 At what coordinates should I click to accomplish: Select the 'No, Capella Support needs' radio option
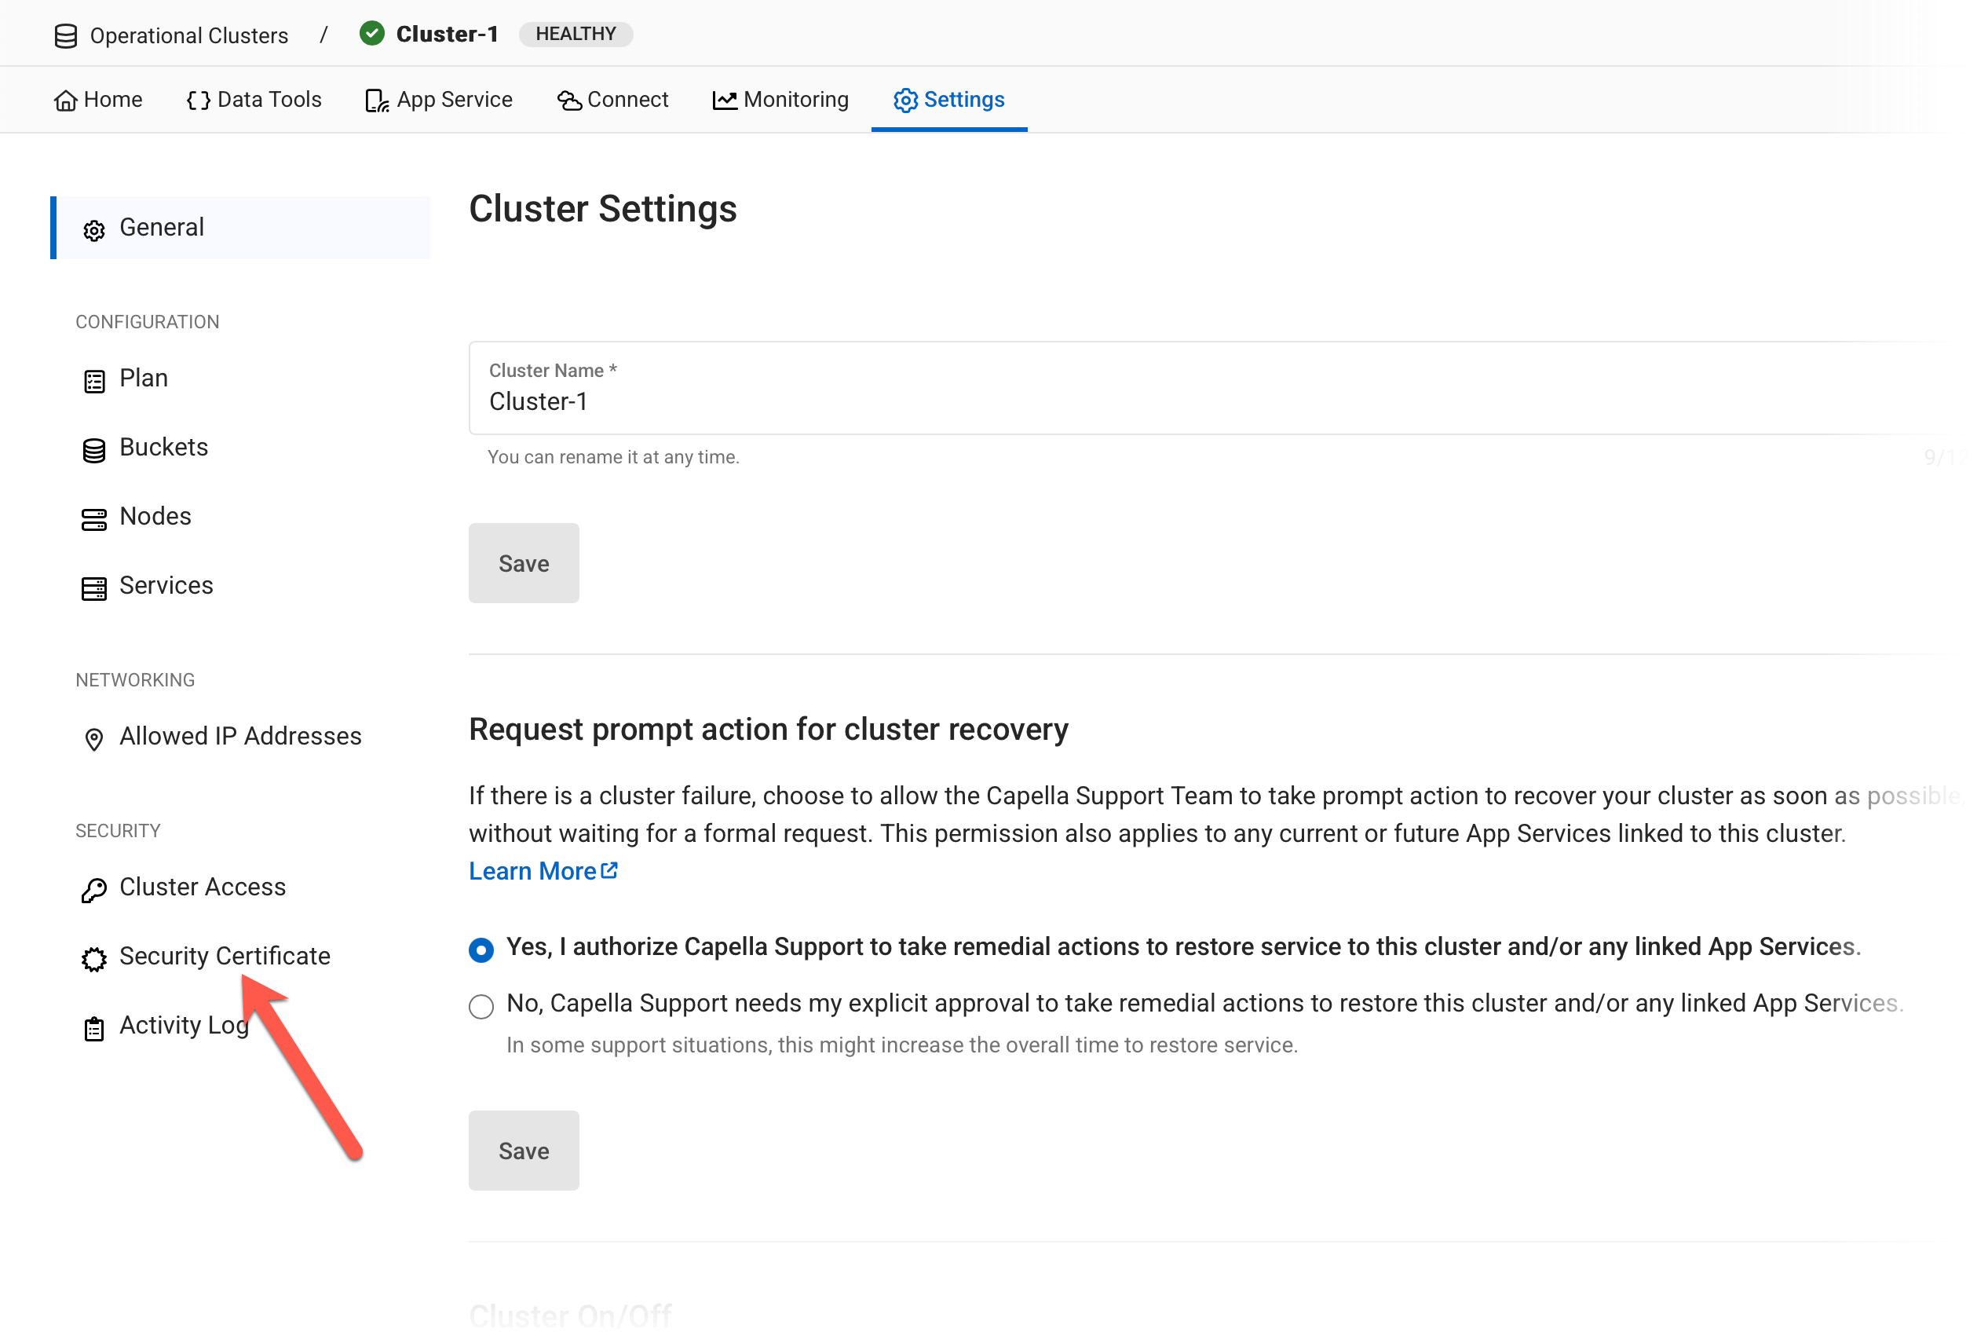[481, 1005]
